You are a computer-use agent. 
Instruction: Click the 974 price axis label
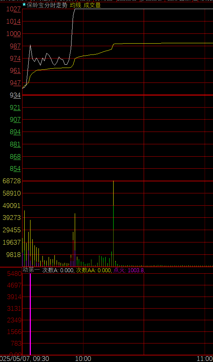point(15,59)
